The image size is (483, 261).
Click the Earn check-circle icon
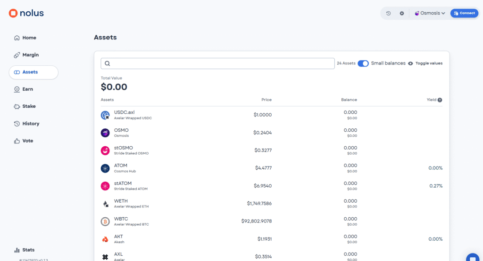(17, 89)
